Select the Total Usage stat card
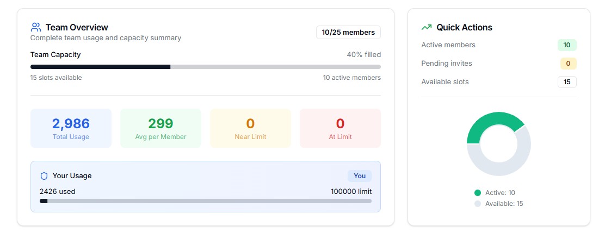 [71, 128]
